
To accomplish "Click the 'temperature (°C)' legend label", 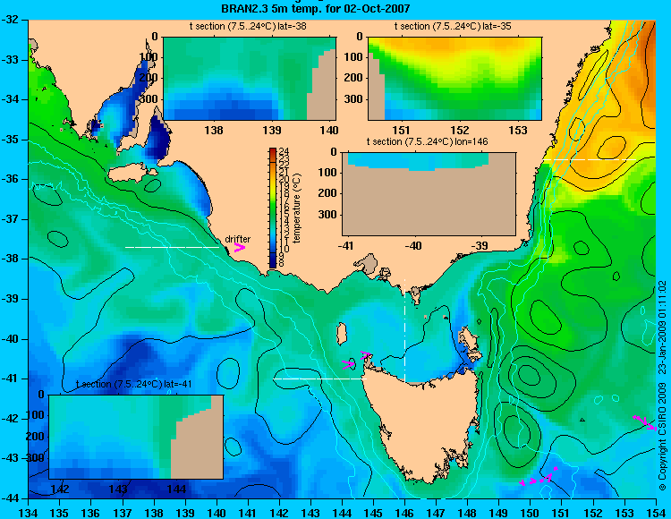I will pos(297,208).
